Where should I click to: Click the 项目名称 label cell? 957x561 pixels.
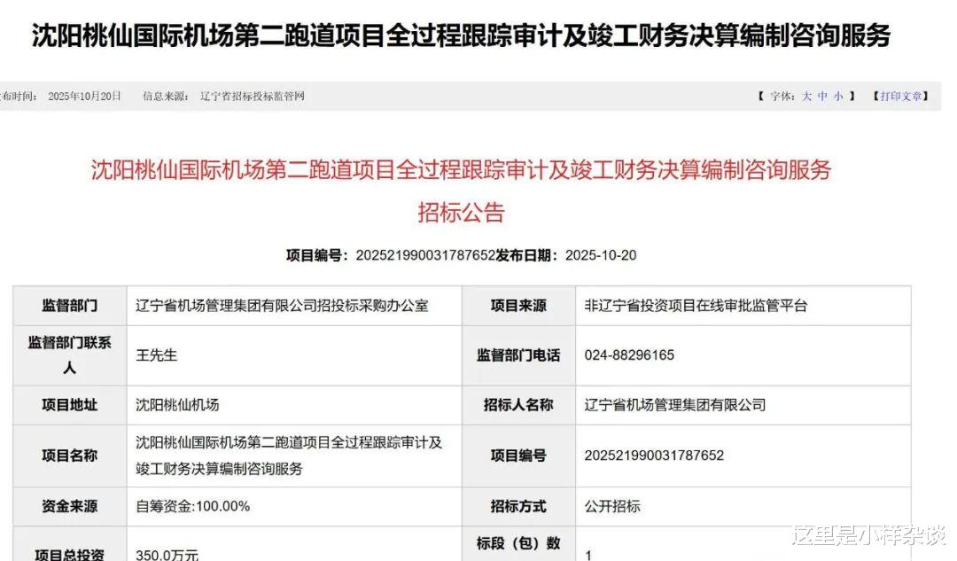pyautogui.click(x=70, y=456)
